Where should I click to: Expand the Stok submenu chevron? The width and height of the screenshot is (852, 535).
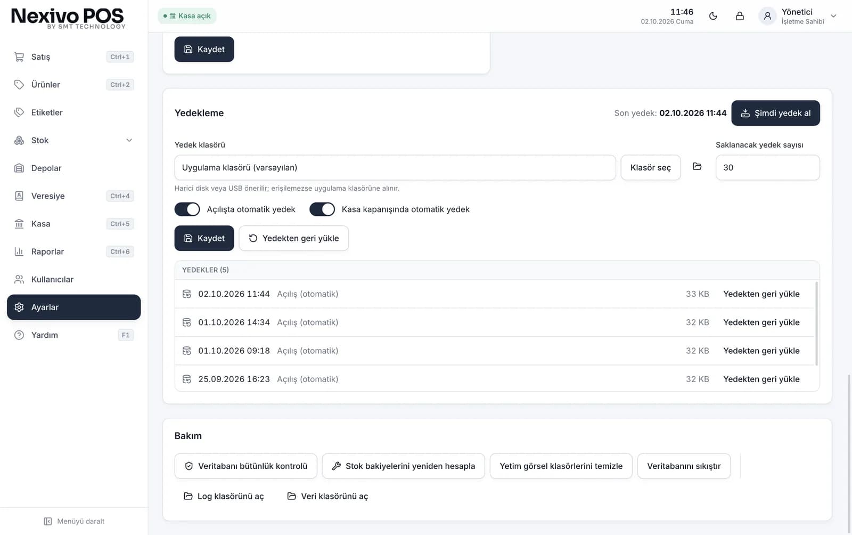[x=129, y=140]
